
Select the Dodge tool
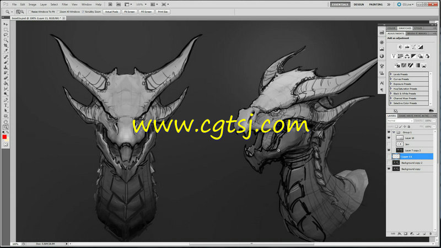point(6,94)
